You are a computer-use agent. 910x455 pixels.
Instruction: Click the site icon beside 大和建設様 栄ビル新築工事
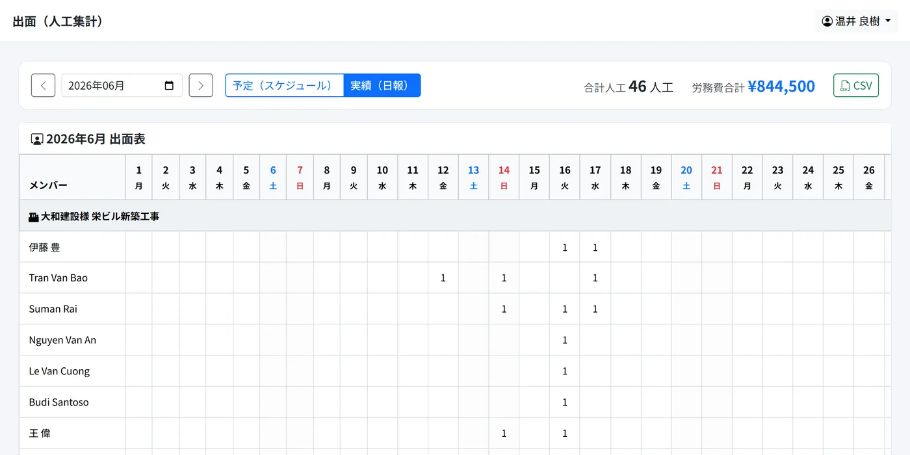[34, 216]
